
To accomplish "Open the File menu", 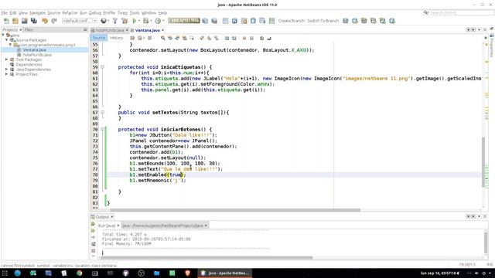I will (4, 13).
